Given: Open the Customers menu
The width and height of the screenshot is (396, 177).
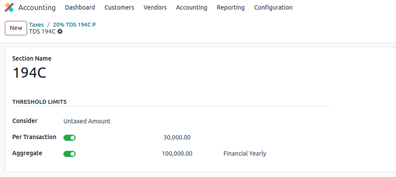Looking at the screenshot, I should point(119,7).
